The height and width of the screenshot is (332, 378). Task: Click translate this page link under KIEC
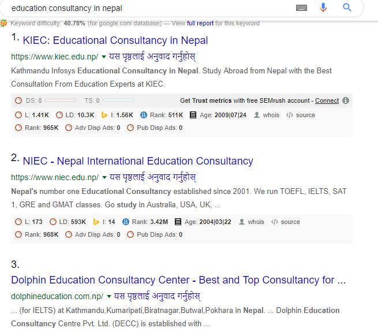(x=152, y=57)
